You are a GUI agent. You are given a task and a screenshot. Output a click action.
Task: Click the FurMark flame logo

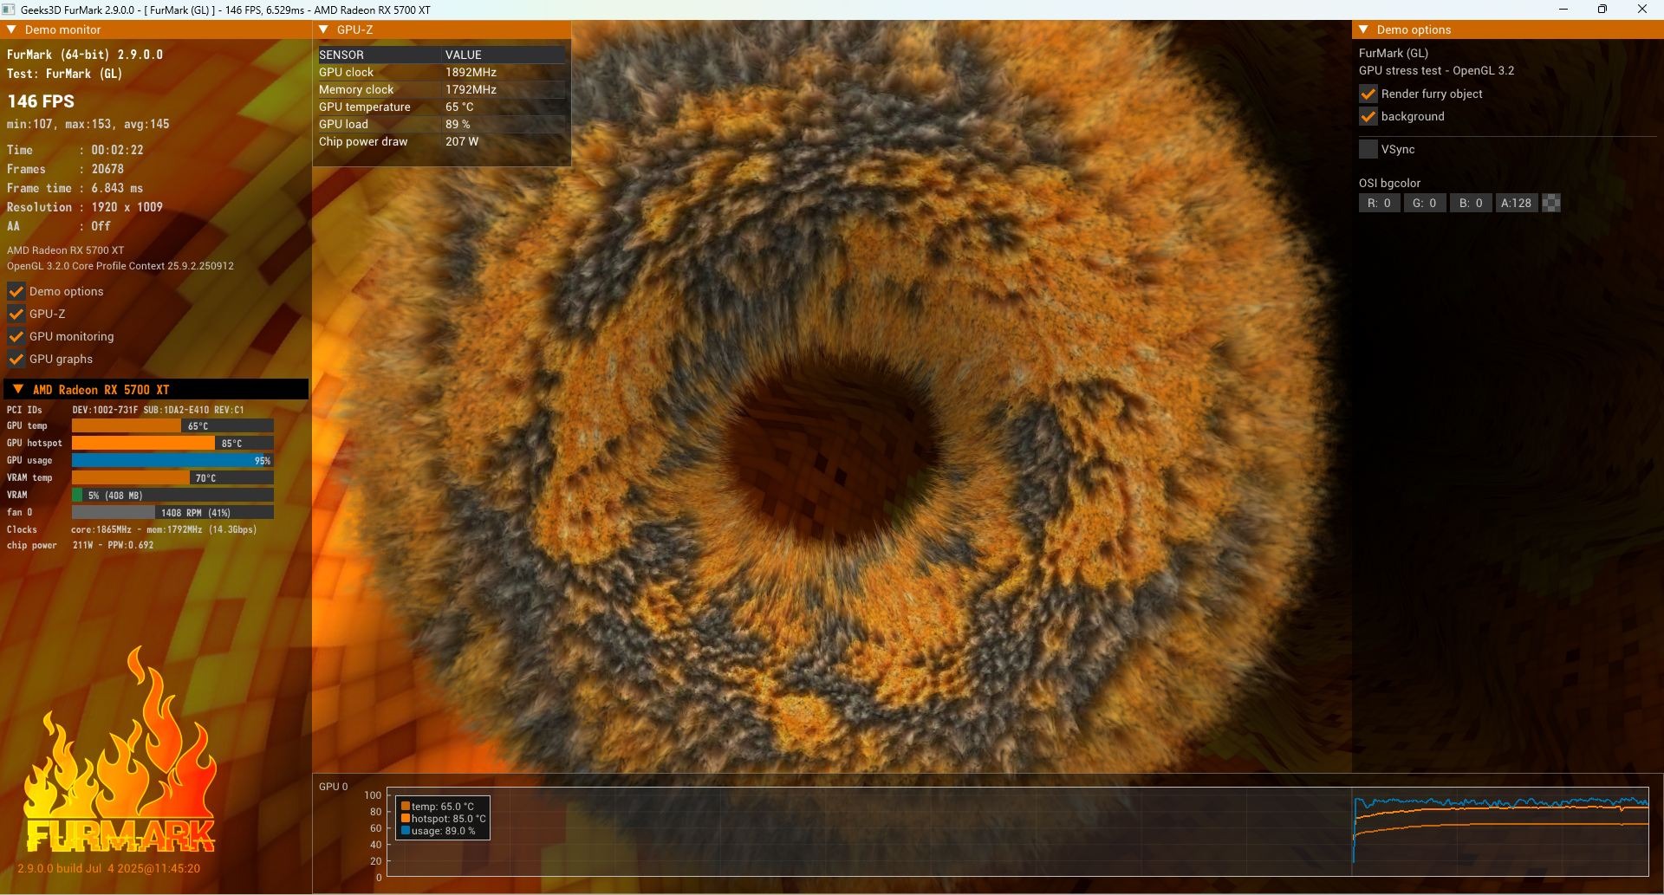coord(120,750)
